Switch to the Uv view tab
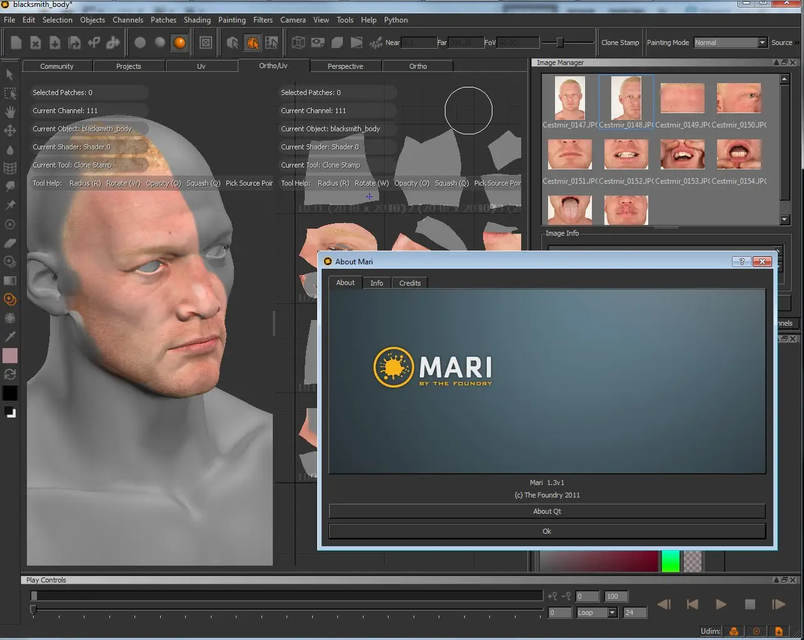This screenshot has width=804, height=640. pyautogui.click(x=201, y=66)
